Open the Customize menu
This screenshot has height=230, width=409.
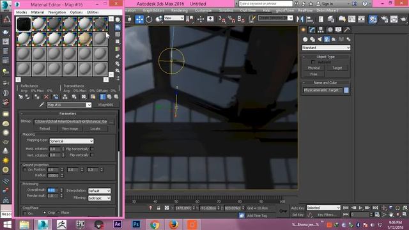(x=203, y=10)
